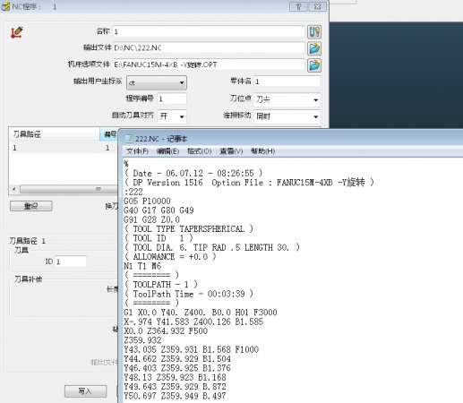Click the 'Y44.662 Z359.929 B1.504' line

[x=177, y=359]
